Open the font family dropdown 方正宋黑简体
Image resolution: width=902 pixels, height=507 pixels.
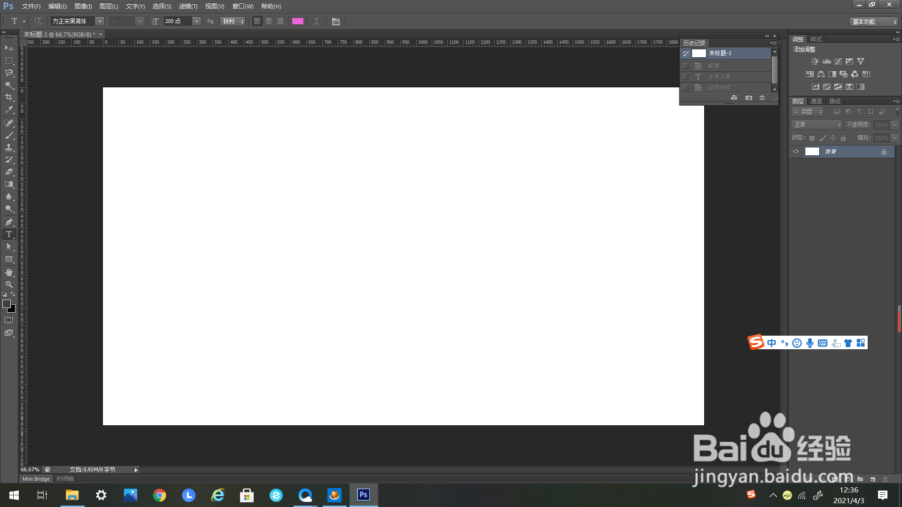[x=100, y=21]
